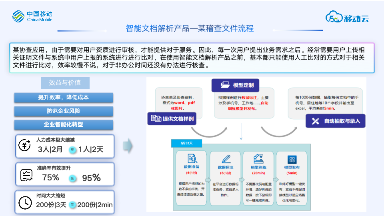This screenshot has height=216, width=384.
Task: Click the description 根据用户提供的为数不多的样例
Action: pyautogui.click(x=192, y=189)
